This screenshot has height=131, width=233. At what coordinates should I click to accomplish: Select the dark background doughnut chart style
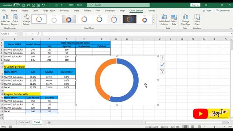pos(130,19)
